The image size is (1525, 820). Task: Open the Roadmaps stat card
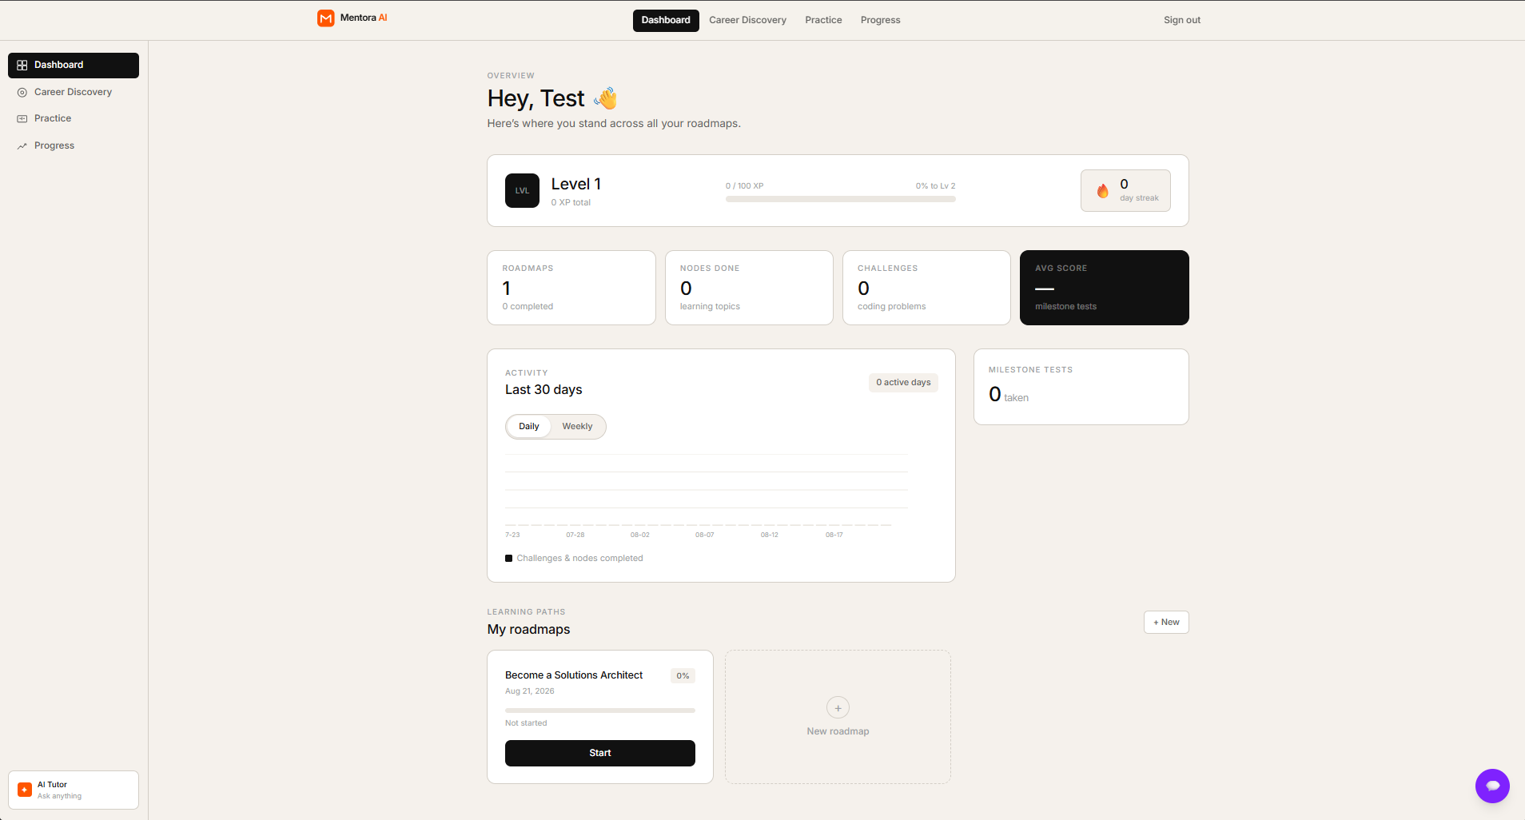coord(571,288)
